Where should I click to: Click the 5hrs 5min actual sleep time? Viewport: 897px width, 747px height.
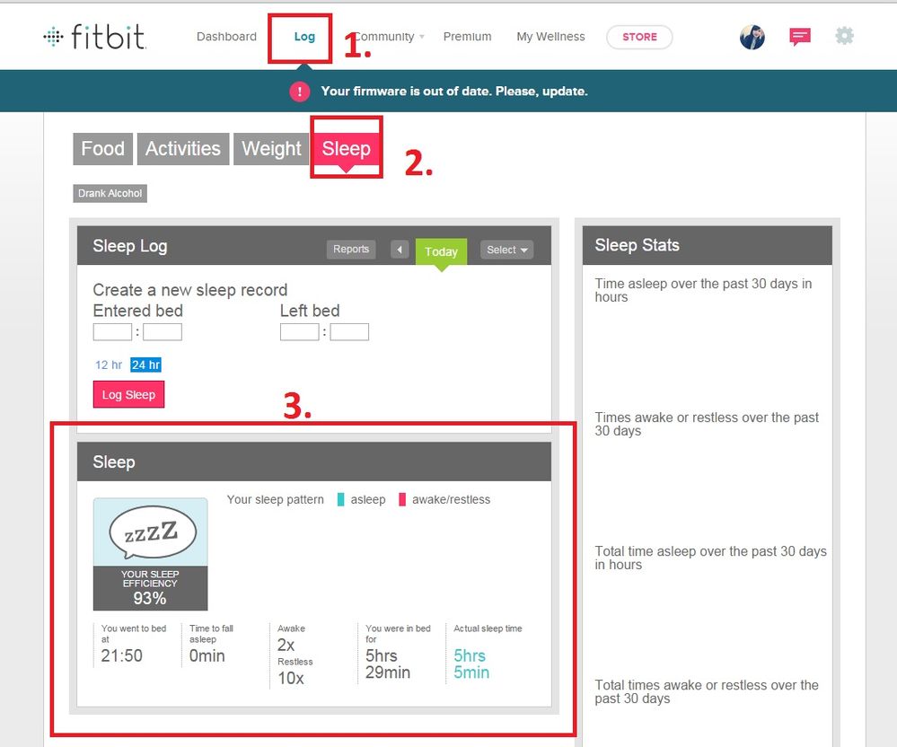click(x=471, y=664)
